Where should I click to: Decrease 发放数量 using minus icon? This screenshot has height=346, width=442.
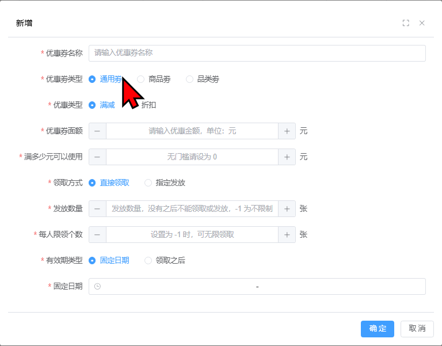click(x=97, y=209)
